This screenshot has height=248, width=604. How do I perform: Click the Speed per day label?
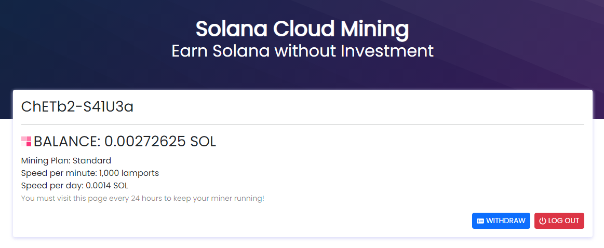click(52, 186)
